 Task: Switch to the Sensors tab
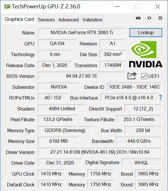coord(46,20)
